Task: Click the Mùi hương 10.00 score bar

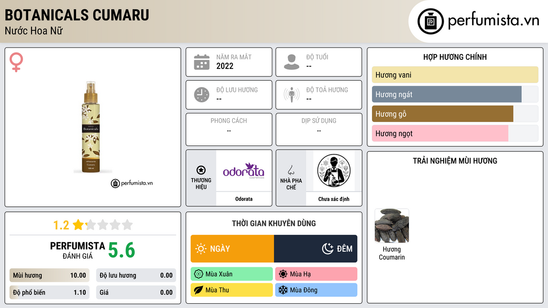Action: [49, 275]
